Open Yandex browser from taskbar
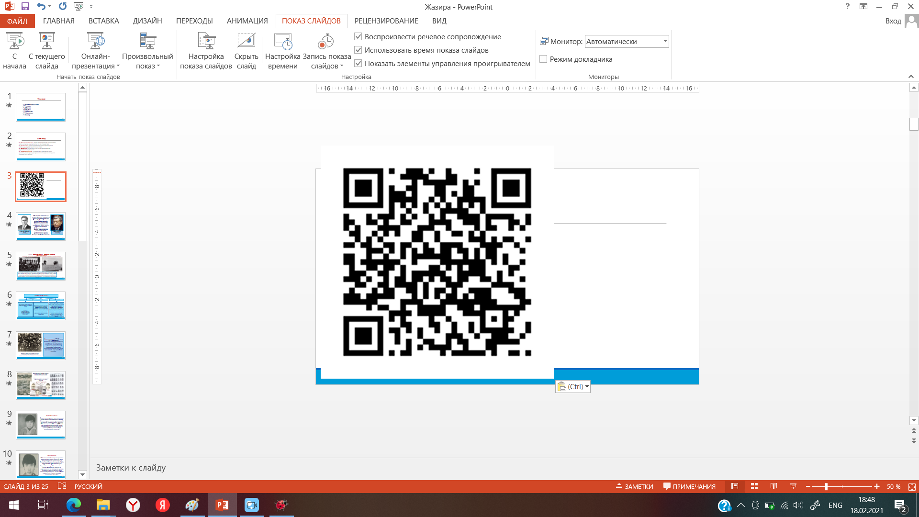The height and width of the screenshot is (517, 919). tap(133, 505)
